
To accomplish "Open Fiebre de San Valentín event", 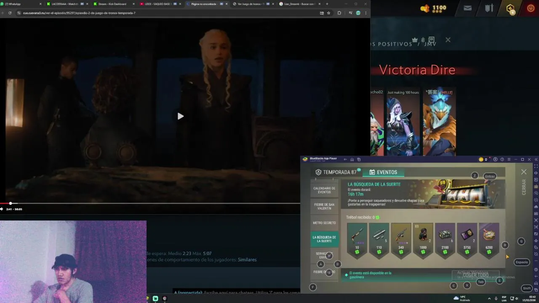I will (324, 206).
